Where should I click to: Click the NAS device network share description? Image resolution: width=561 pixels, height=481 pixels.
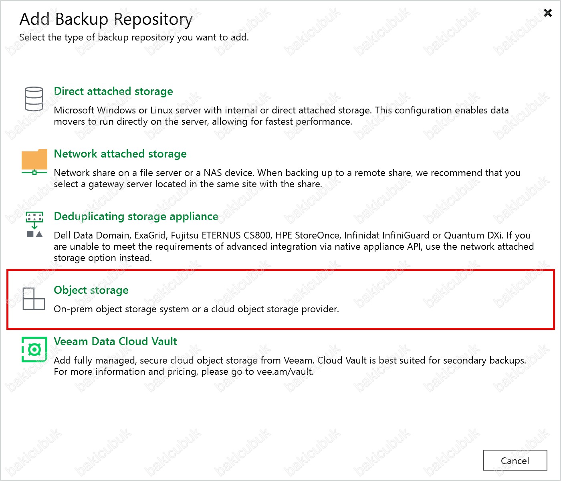[287, 178]
